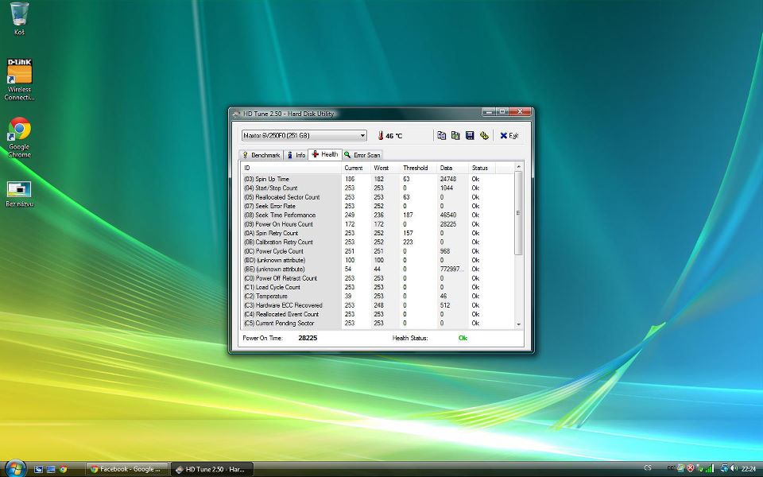Select the Calibration Retry Count row

(378, 242)
